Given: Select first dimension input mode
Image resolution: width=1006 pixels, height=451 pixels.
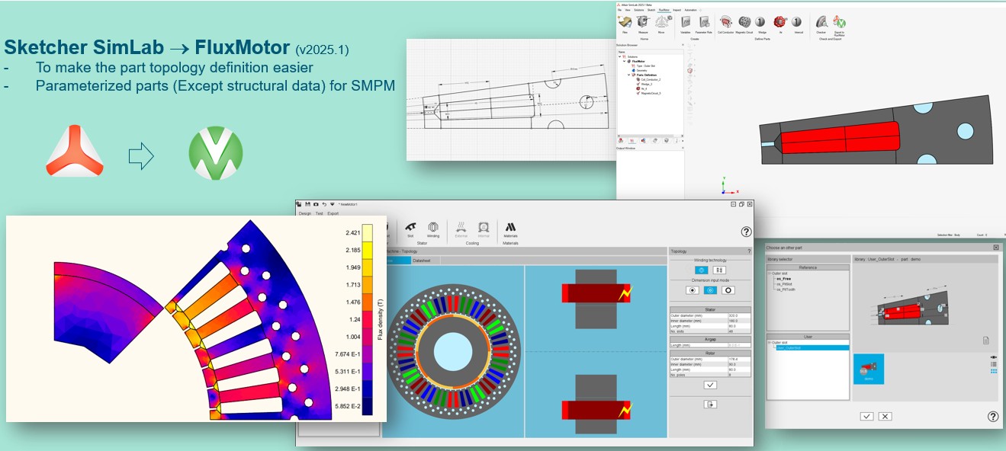Looking at the screenshot, I should (x=693, y=290).
